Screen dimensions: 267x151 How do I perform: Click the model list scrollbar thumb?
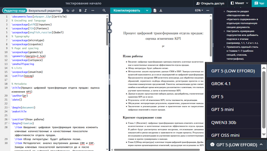click(264, 100)
